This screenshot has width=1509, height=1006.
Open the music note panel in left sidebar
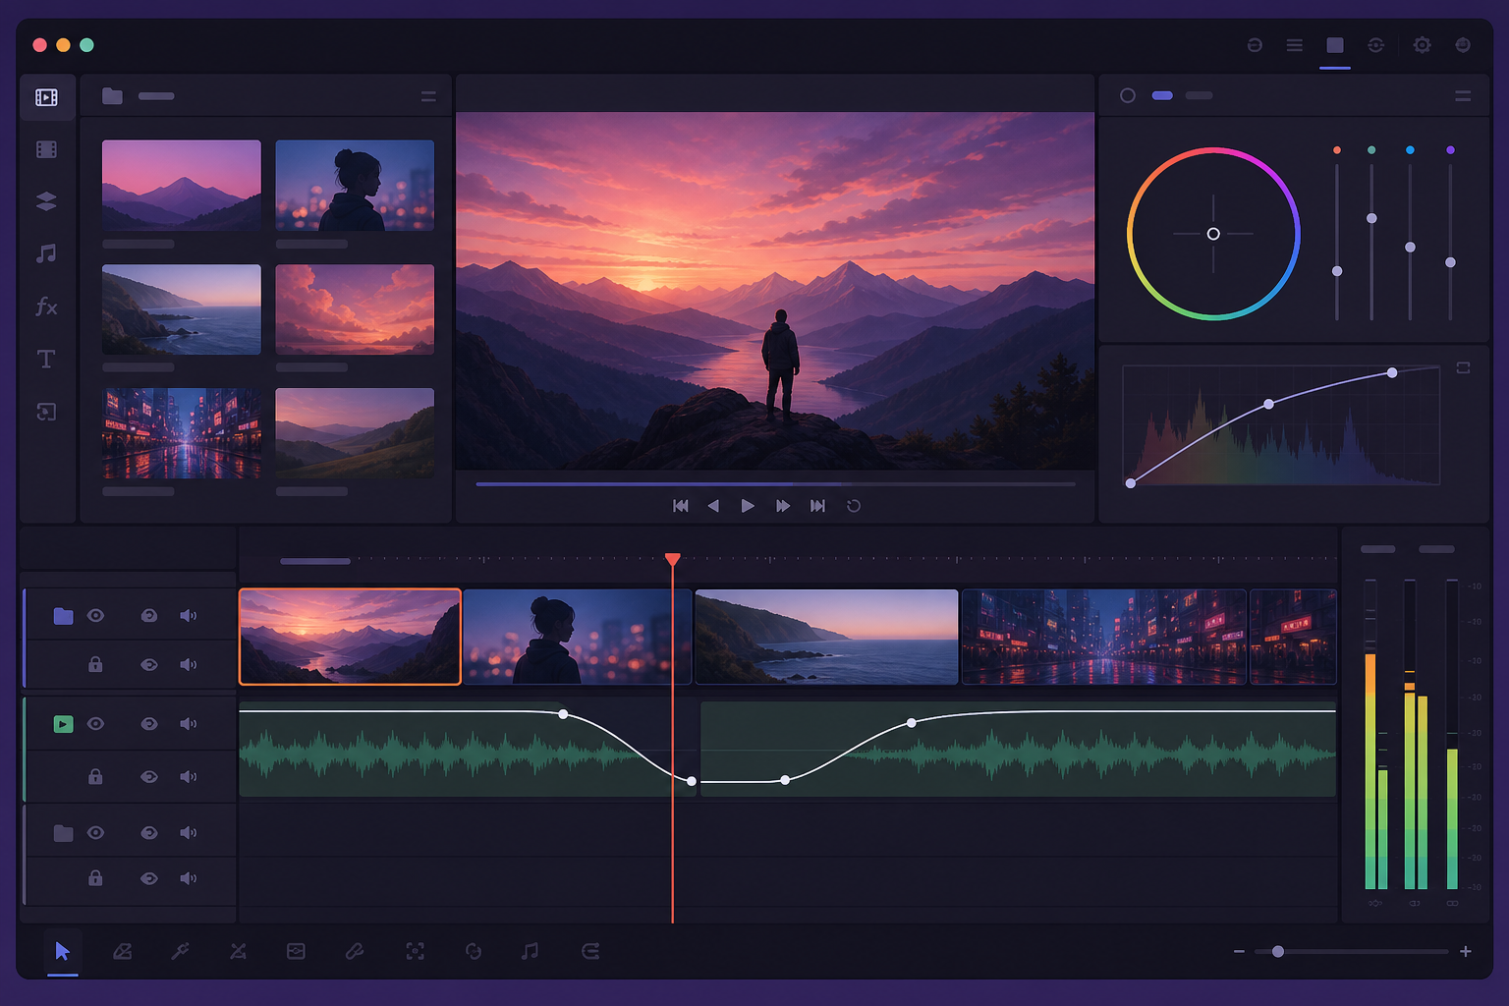(46, 254)
